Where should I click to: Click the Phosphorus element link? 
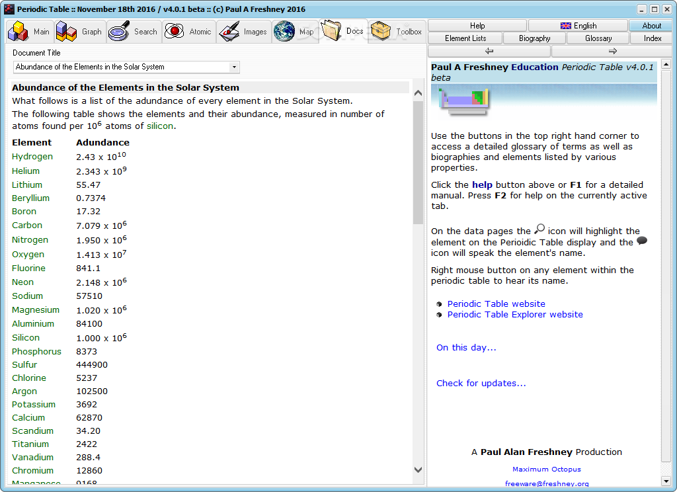[x=37, y=352]
